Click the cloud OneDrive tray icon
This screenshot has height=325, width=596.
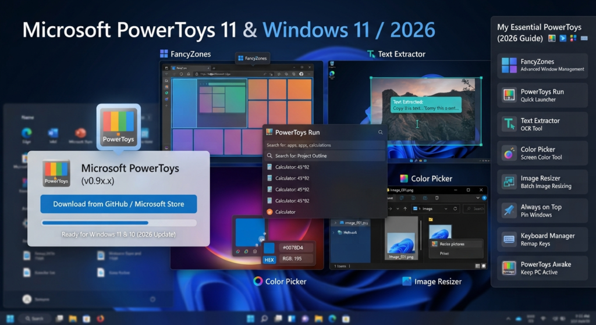click(519, 319)
